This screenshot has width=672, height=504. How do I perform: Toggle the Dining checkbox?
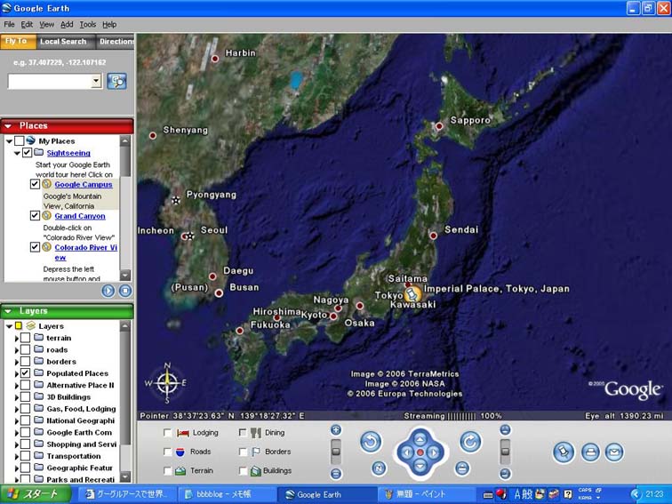(x=243, y=433)
